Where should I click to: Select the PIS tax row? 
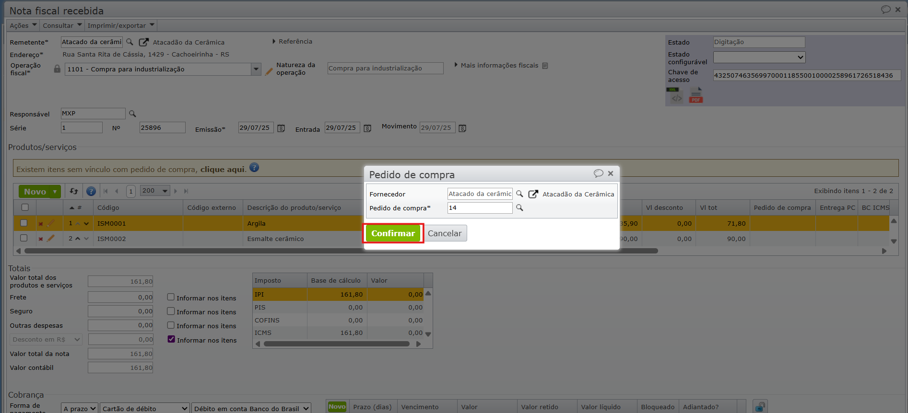pos(338,308)
